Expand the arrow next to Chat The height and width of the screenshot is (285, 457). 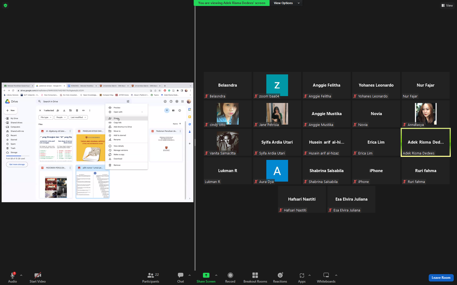(x=190, y=275)
